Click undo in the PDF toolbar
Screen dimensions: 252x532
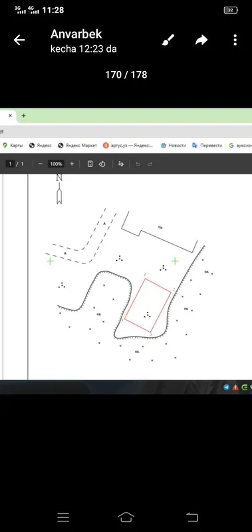click(x=138, y=164)
